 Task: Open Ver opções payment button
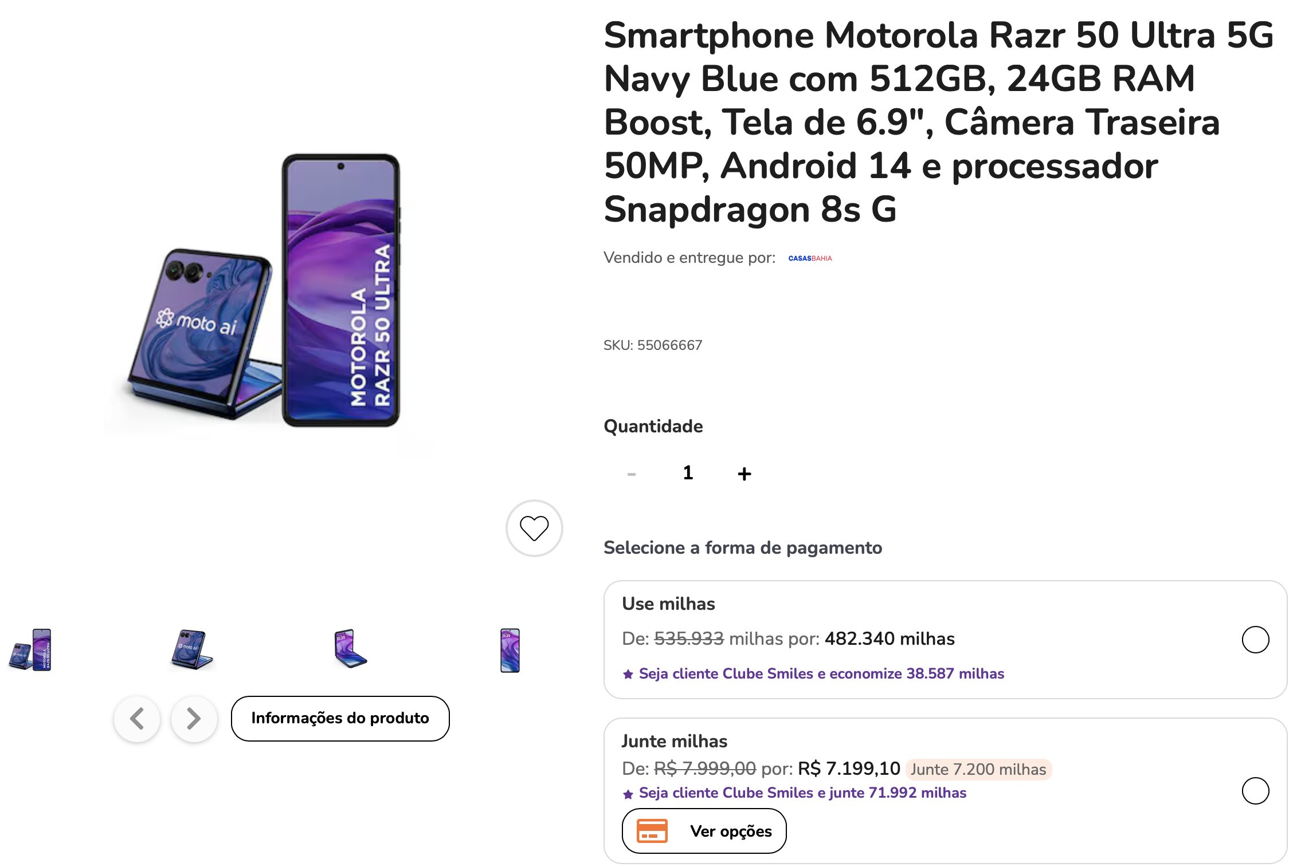coord(704,831)
